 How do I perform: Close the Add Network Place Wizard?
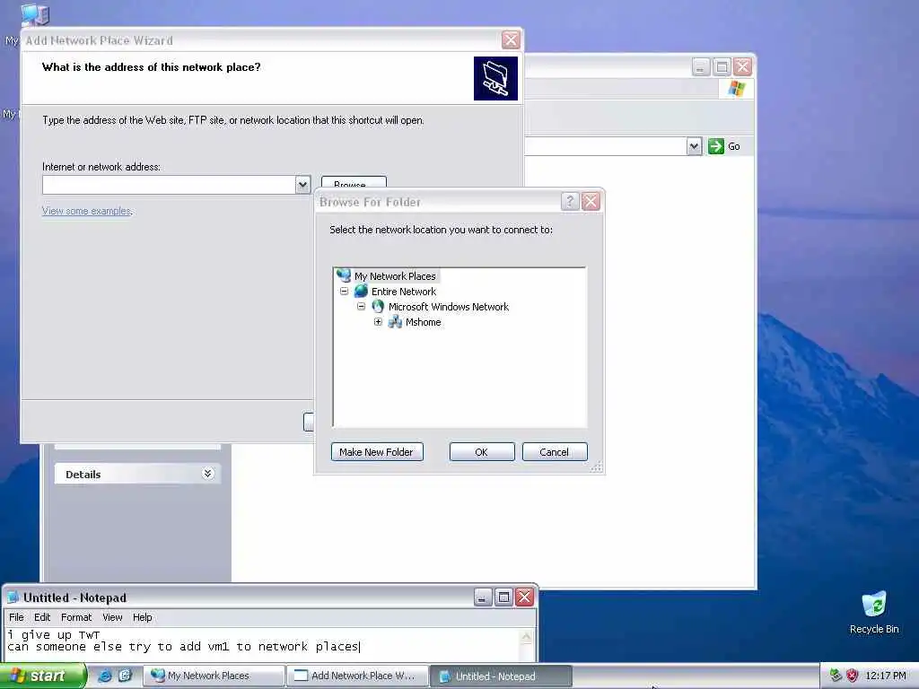tap(511, 39)
